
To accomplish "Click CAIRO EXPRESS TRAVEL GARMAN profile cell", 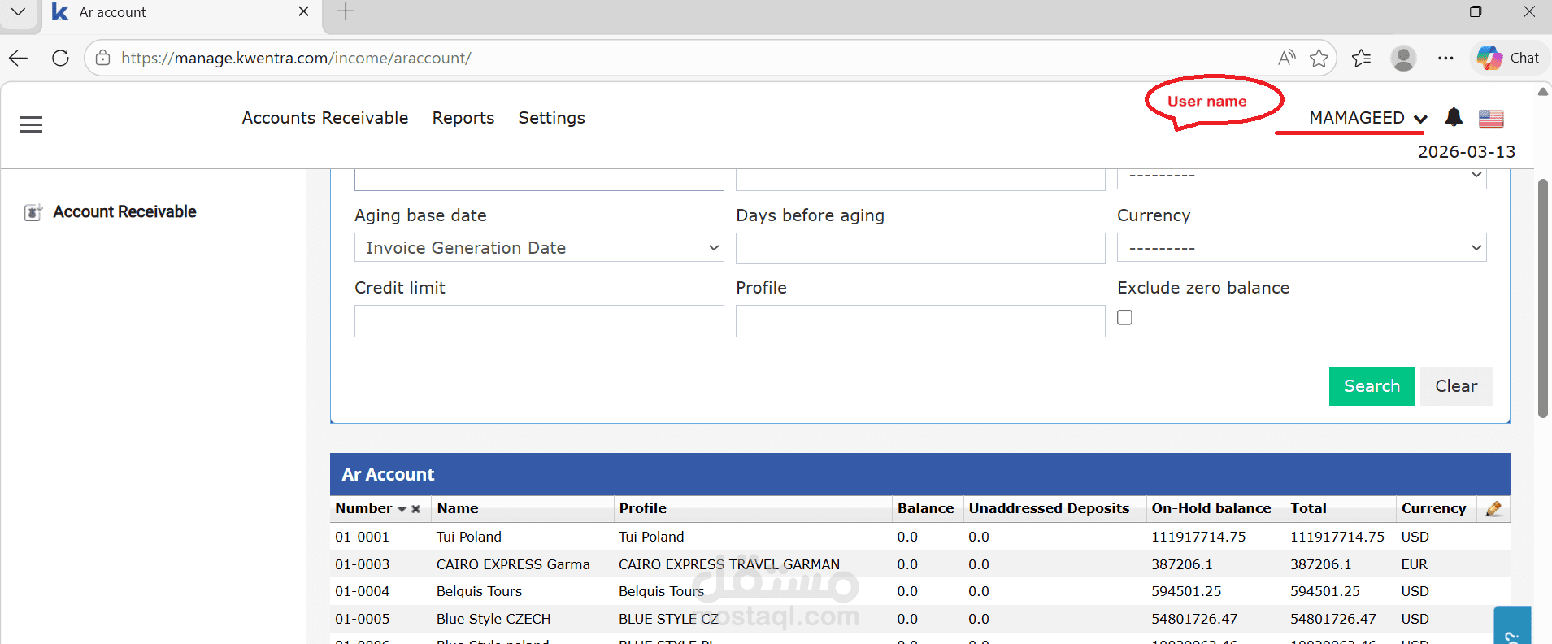I will (x=729, y=564).
